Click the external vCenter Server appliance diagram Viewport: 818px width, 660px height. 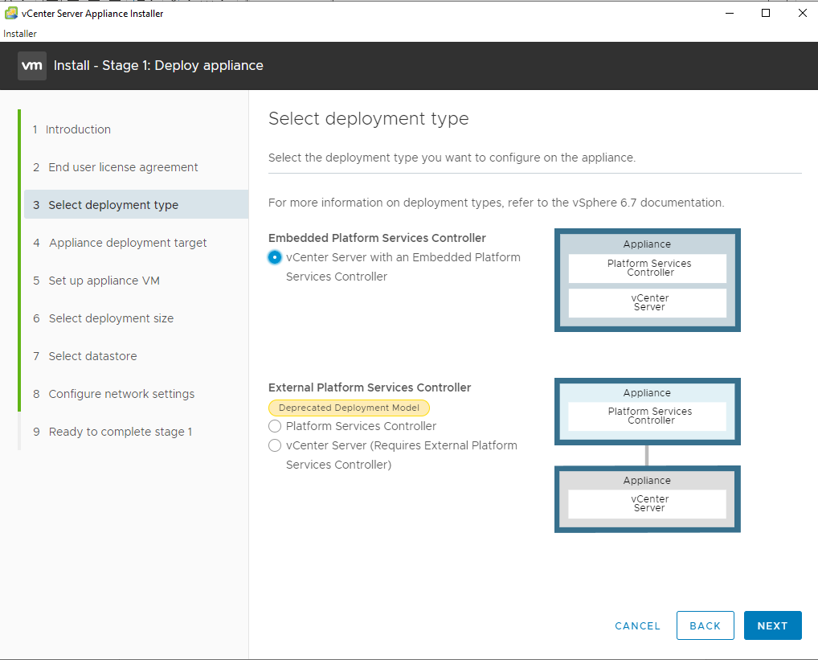pos(648,499)
